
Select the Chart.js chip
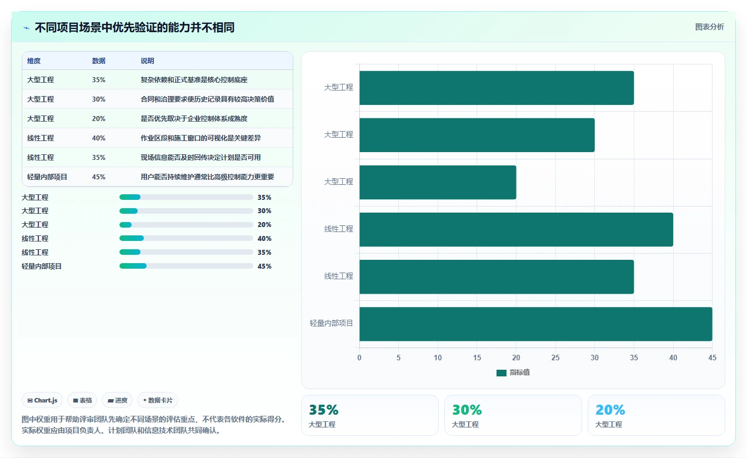pyautogui.click(x=42, y=400)
